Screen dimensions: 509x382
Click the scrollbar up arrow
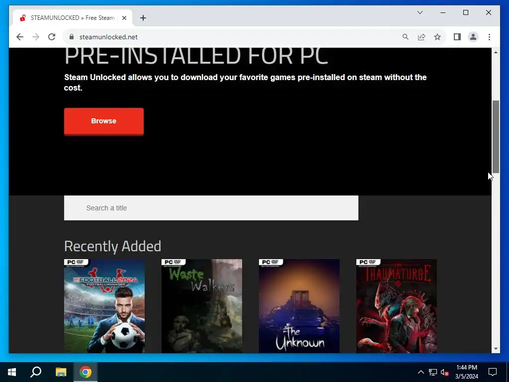point(496,52)
